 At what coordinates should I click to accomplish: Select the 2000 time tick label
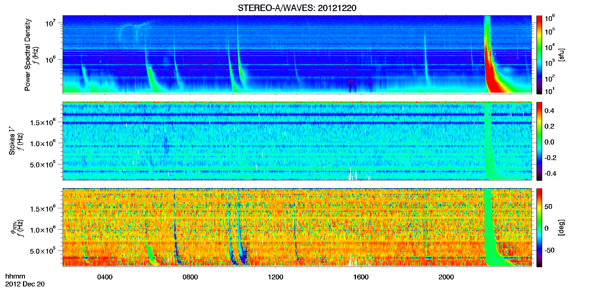(x=446, y=277)
